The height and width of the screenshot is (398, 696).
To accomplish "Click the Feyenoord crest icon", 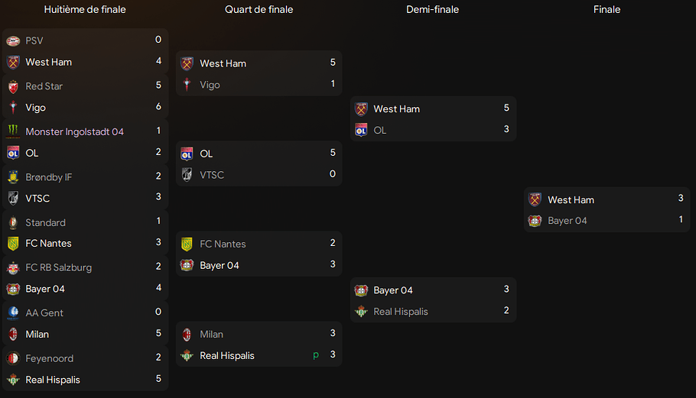I will coord(13,358).
